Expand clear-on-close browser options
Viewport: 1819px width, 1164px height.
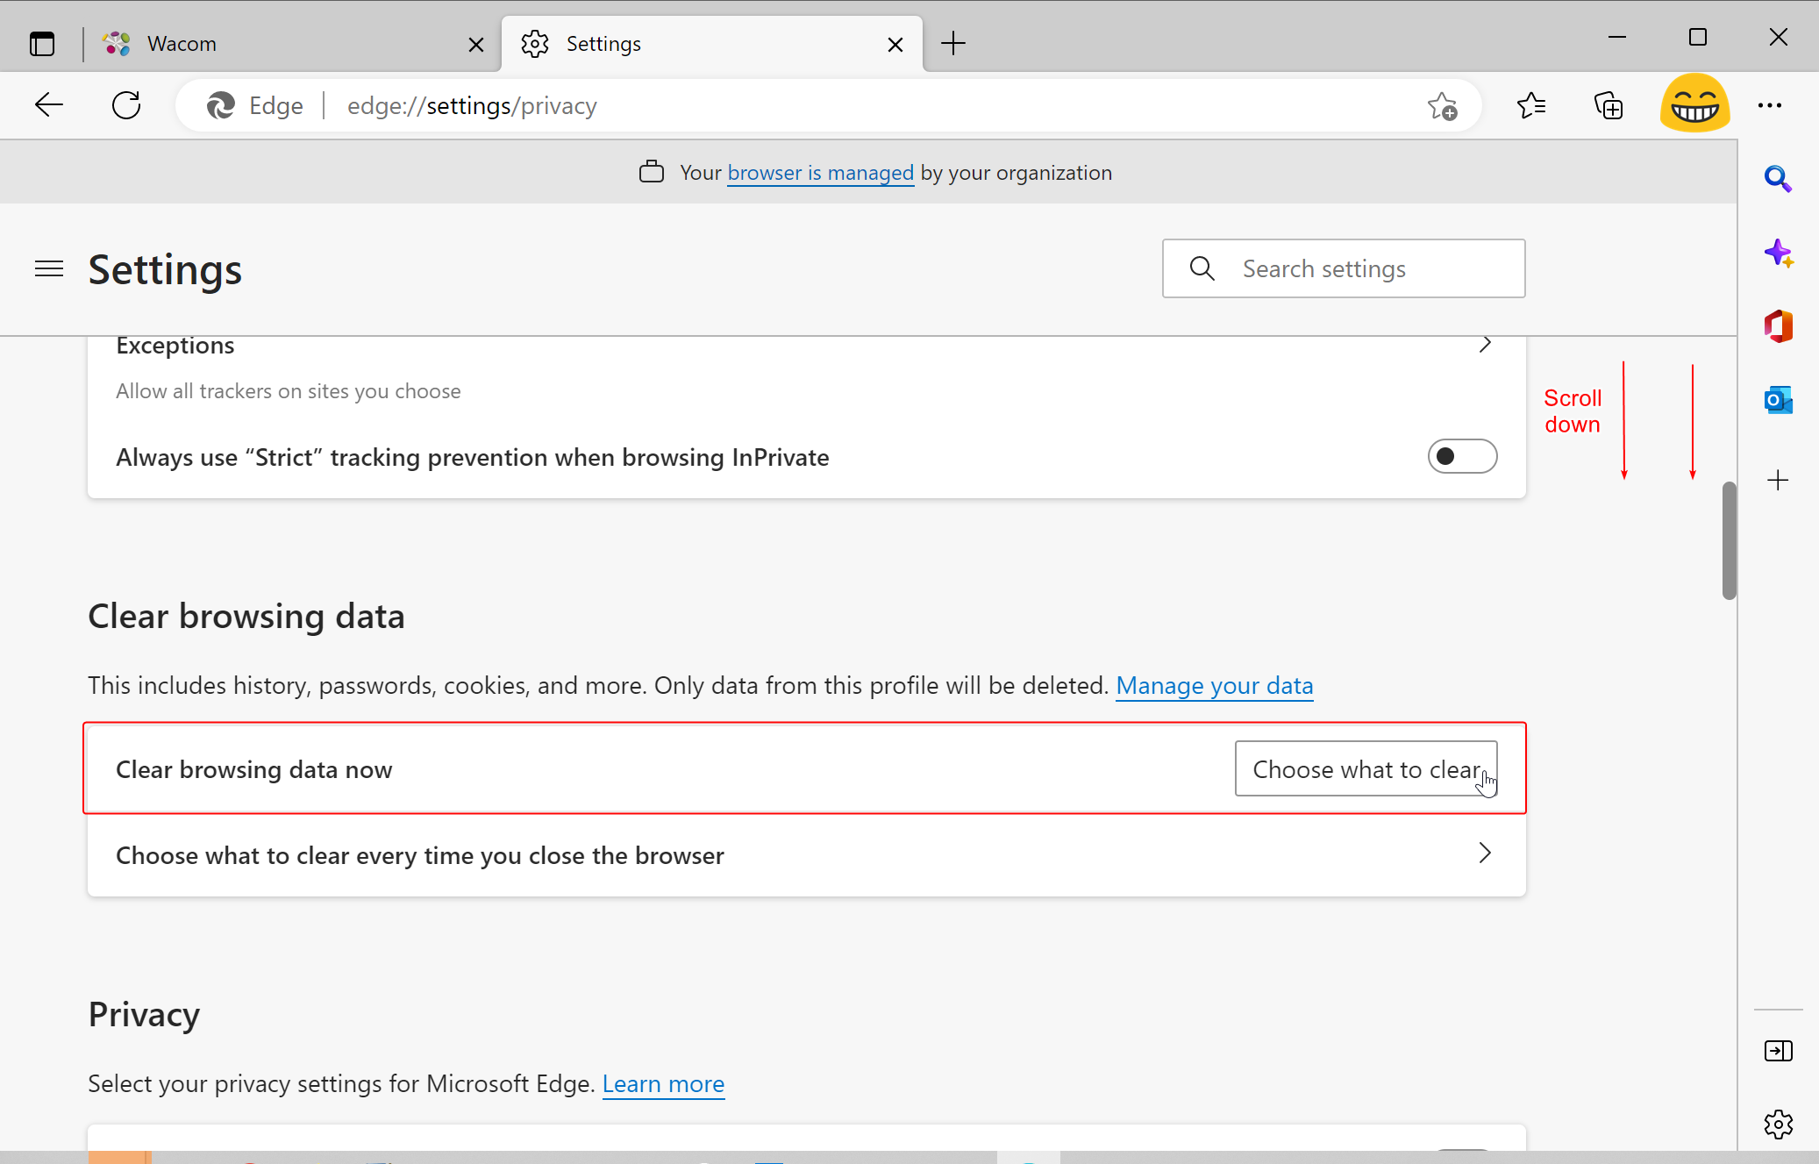[1485, 853]
